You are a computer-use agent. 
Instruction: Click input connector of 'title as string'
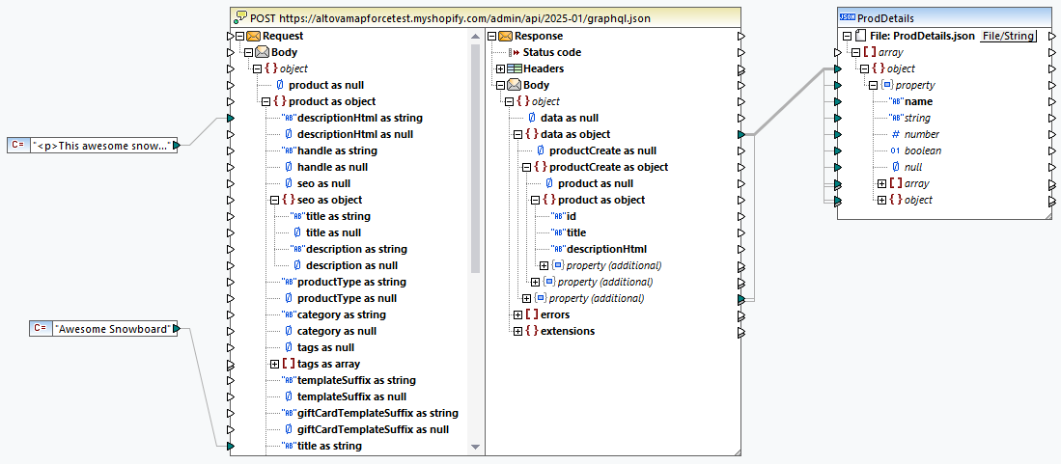230,446
